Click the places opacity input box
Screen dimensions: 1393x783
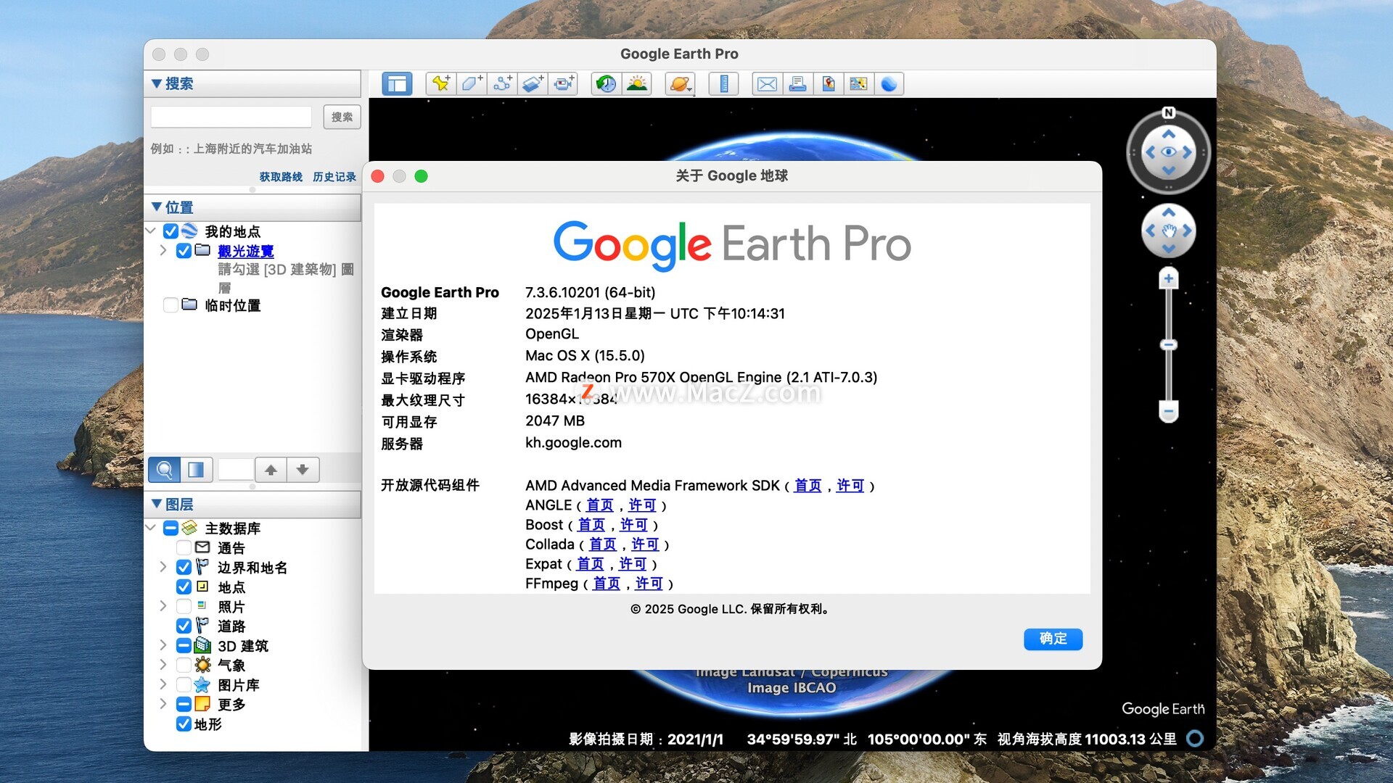pyautogui.click(x=236, y=470)
